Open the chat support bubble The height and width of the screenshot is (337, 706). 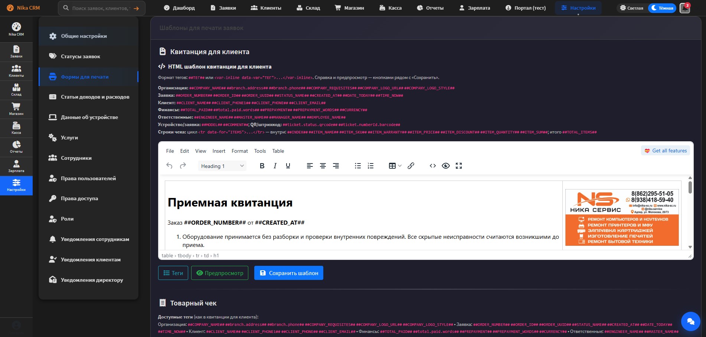point(691,321)
